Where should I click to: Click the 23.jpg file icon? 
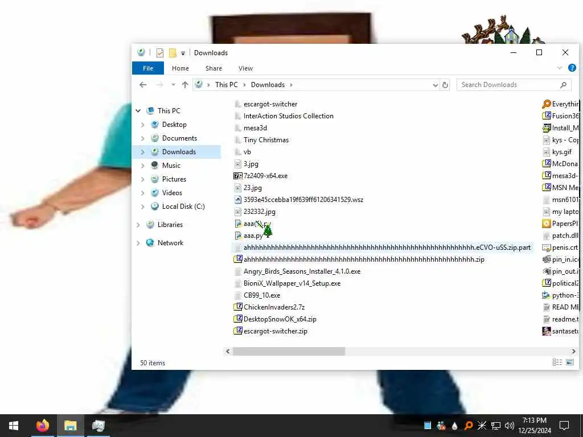click(238, 188)
